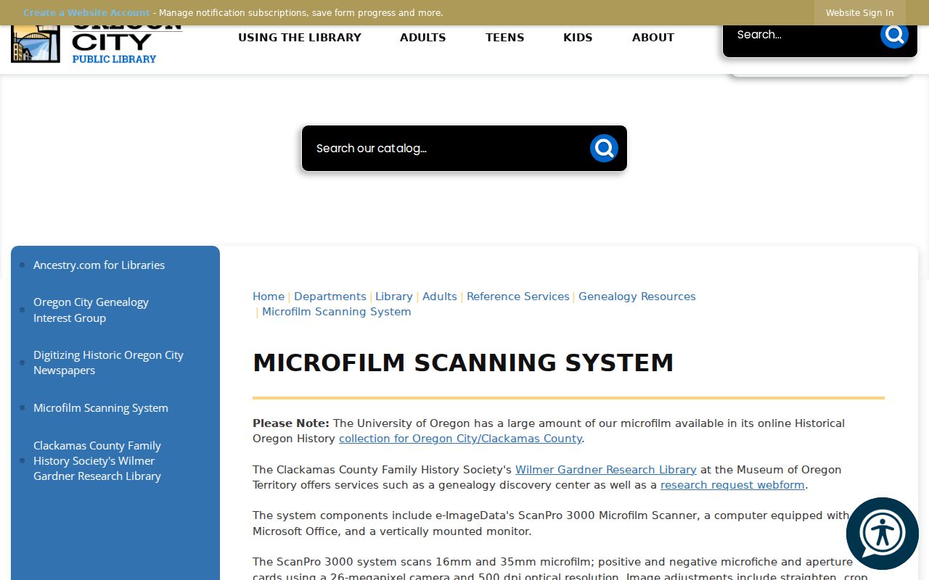Open Wilmer Gardner Research Library sidebar link
929x580 pixels.
pyautogui.click(x=97, y=461)
